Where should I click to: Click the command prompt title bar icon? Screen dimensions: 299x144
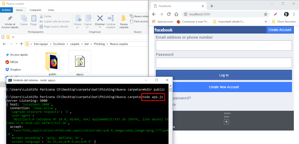[x=10, y=80]
